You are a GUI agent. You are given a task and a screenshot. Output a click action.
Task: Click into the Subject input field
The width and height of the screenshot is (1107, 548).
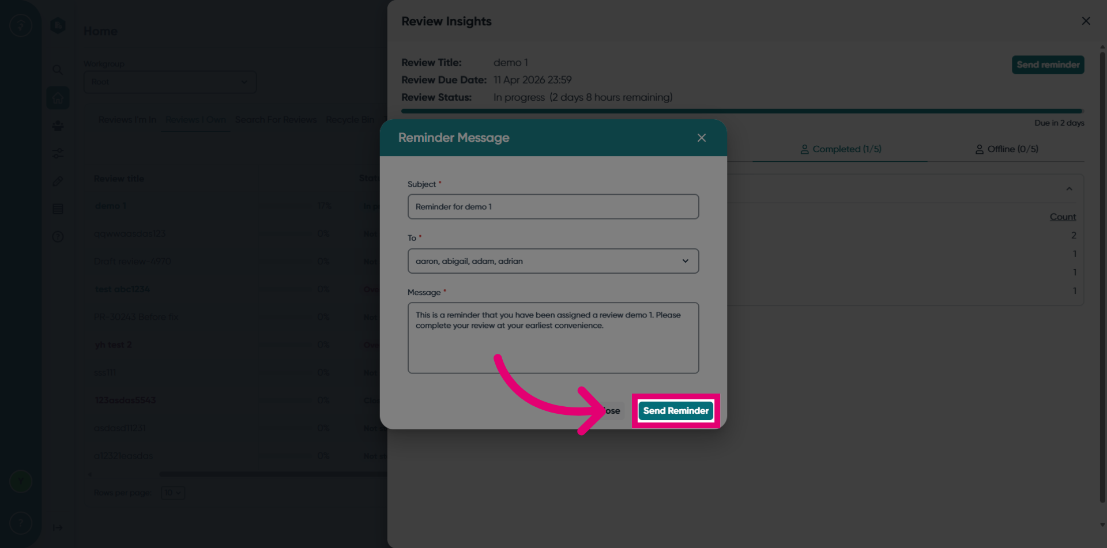coord(553,206)
